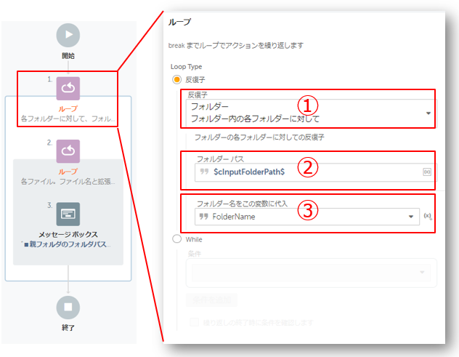The width and height of the screenshot is (459, 357).
Task: Click the step 2 ループ label text
Action: [68, 172]
